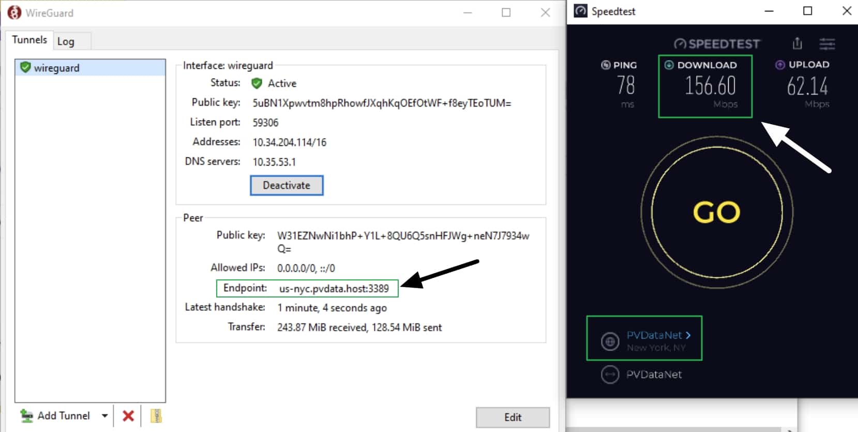Start the test with the GO button

pyautogui.click(x=717, y=212)
